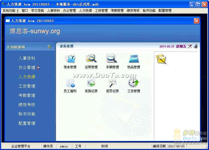Open the 车辆管理 vehicle management icon
This screenshot has width=209, height=150.
pos(112,58)
